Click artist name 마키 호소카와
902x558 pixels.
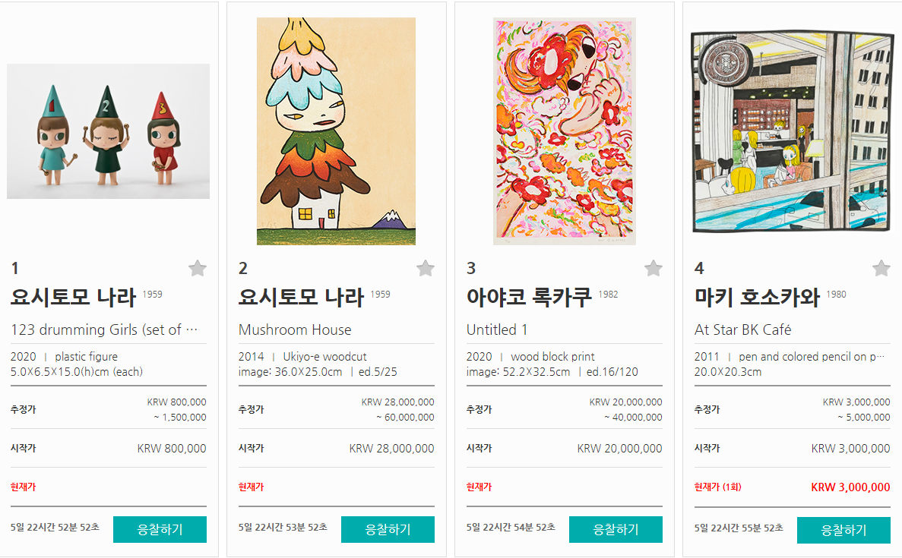pyautogui.click(x=757, y=297)
